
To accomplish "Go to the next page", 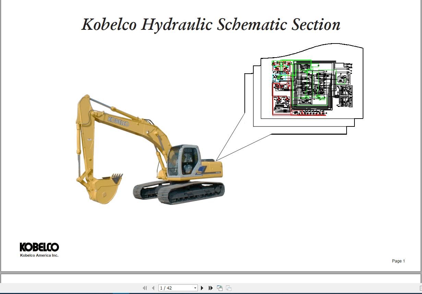I will point(202,288).
